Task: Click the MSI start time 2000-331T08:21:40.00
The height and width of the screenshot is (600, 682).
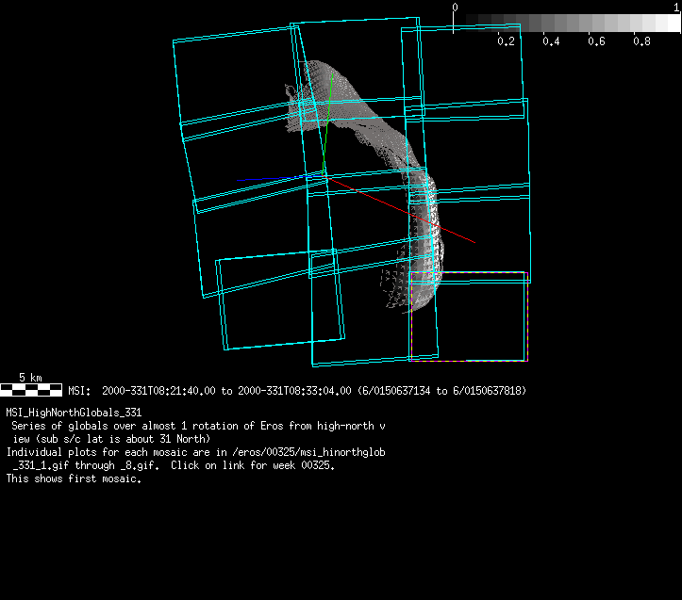Action: tap(158, 390)
